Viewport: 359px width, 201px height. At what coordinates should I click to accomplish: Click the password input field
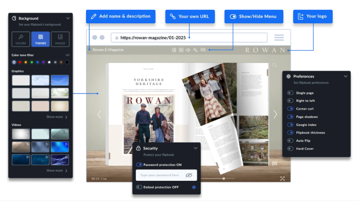166,175
